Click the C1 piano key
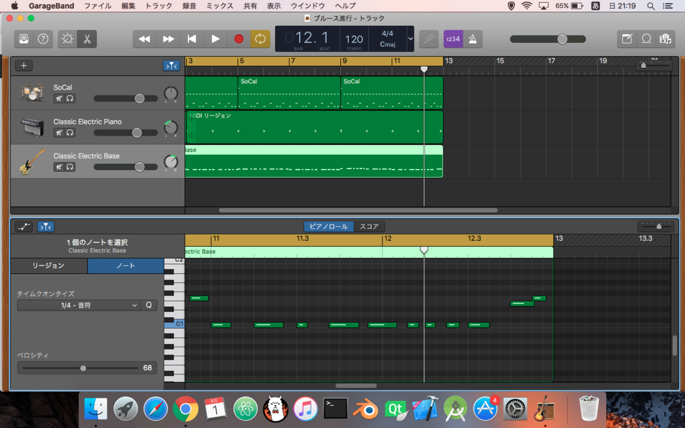685x428 pixels. 174,324
